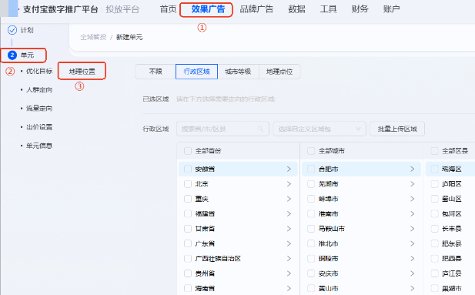Expand 福建省 with its arrow
The width and height of the screenshot is (475, 295).
coord(289,214)
